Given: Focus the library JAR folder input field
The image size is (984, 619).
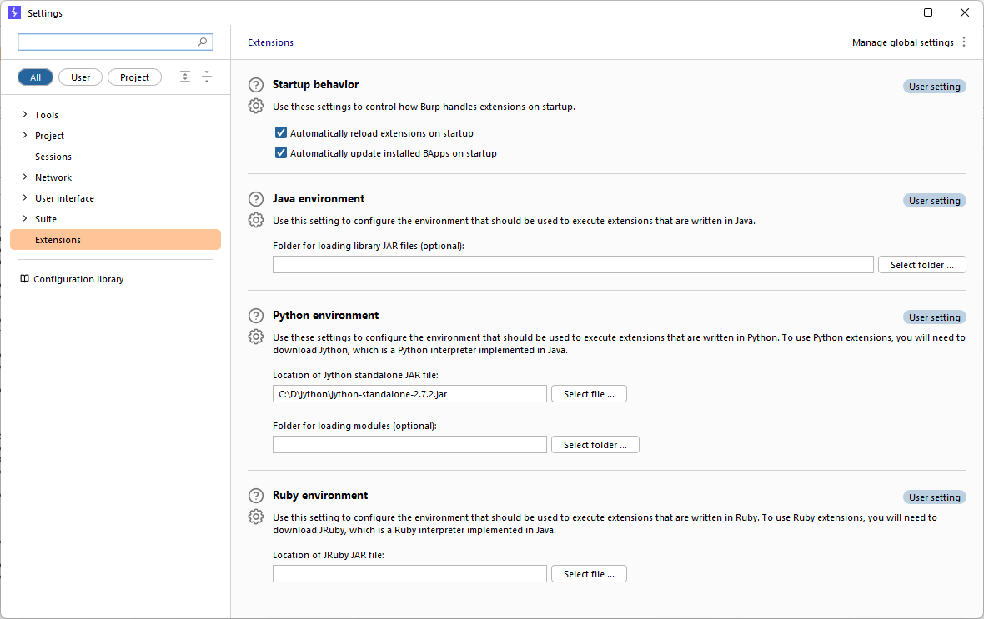Looking at the screenshot, I should (x=573, y=265).
